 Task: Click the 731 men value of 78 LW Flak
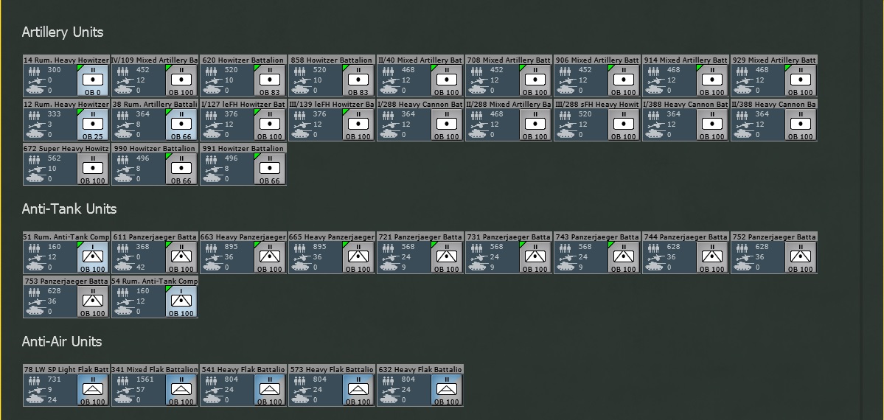(x=54, y=379)
